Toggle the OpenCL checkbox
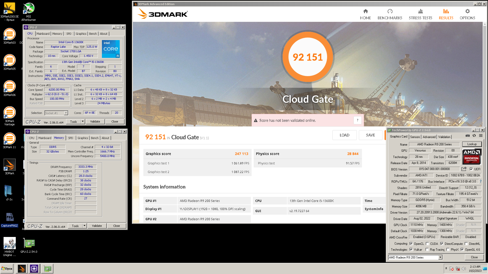Viewport: 488px width, 274px height. [x=411, y=244]
